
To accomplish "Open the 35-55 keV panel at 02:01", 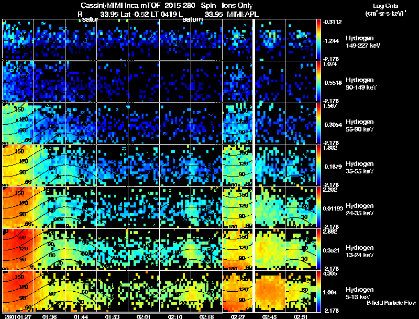I will [x=144, y=166].
